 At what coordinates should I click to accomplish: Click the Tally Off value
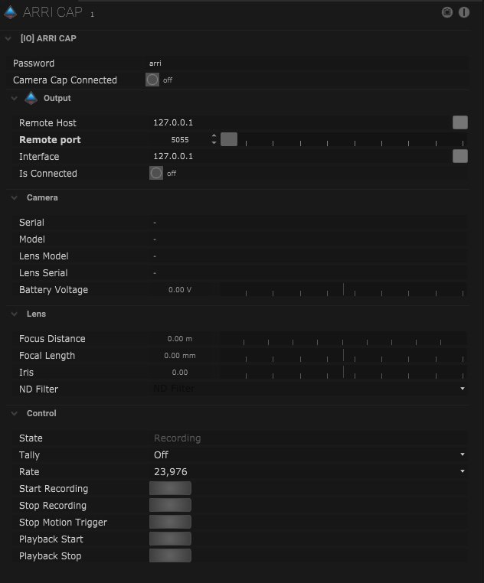coord(161,454)
